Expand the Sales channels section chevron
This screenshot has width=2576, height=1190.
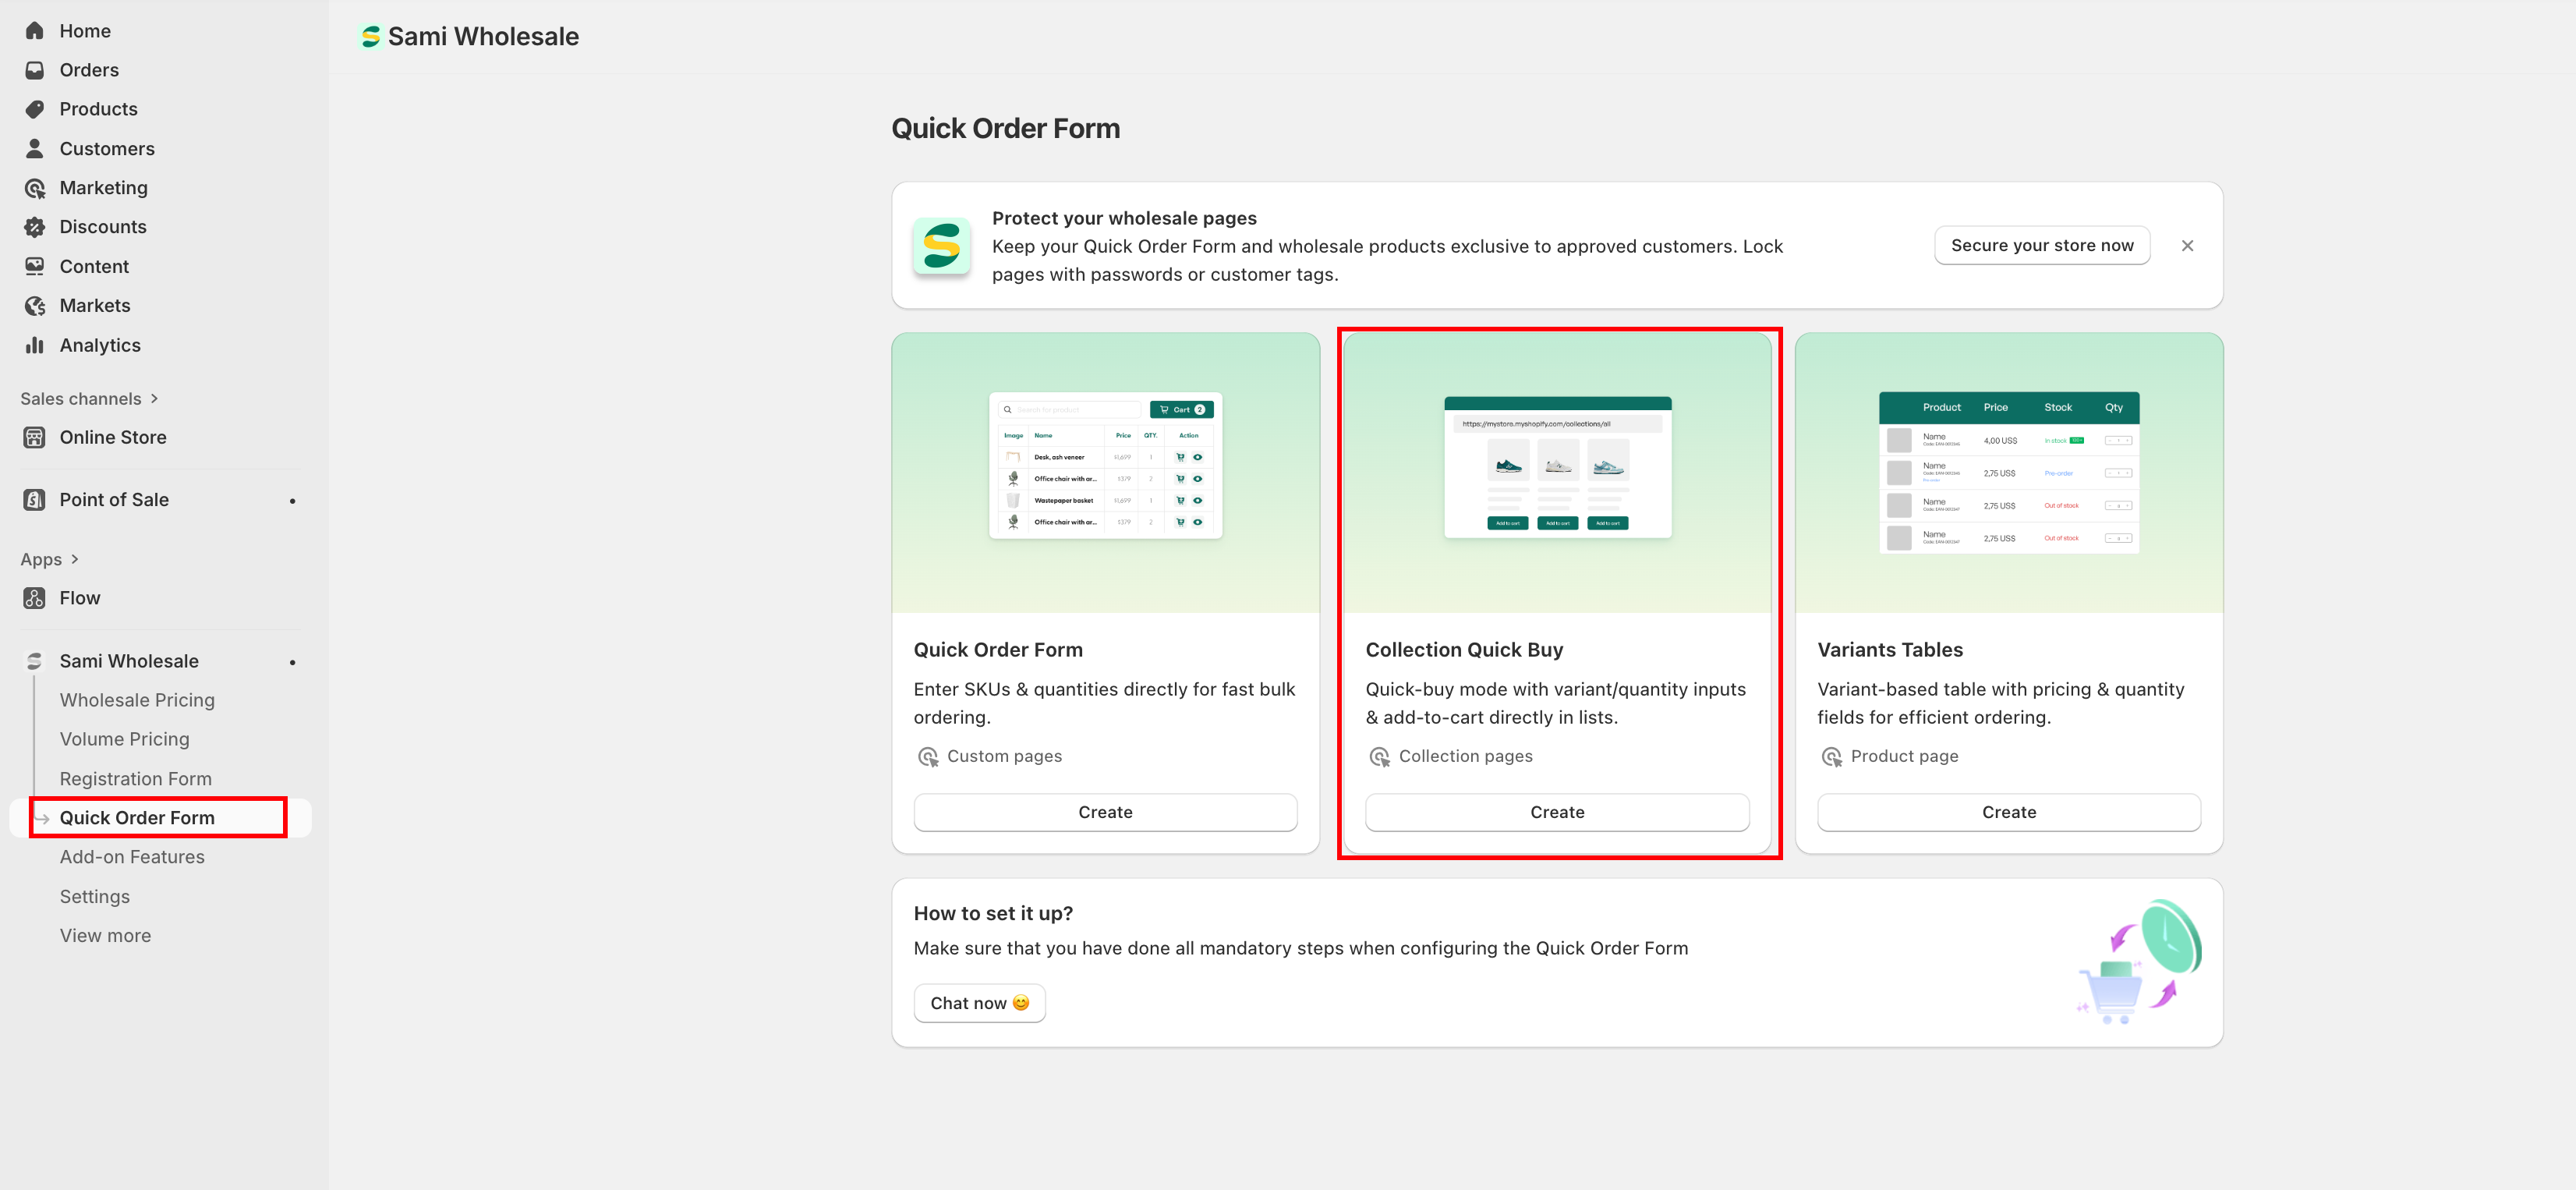click(154, 399)
